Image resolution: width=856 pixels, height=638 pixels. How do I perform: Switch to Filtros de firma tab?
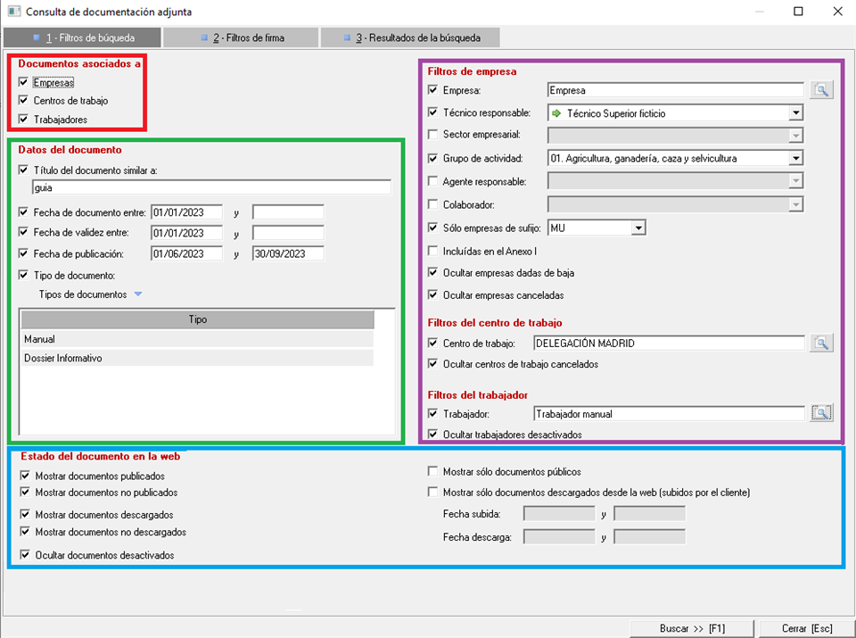click(x=241, y=38)
